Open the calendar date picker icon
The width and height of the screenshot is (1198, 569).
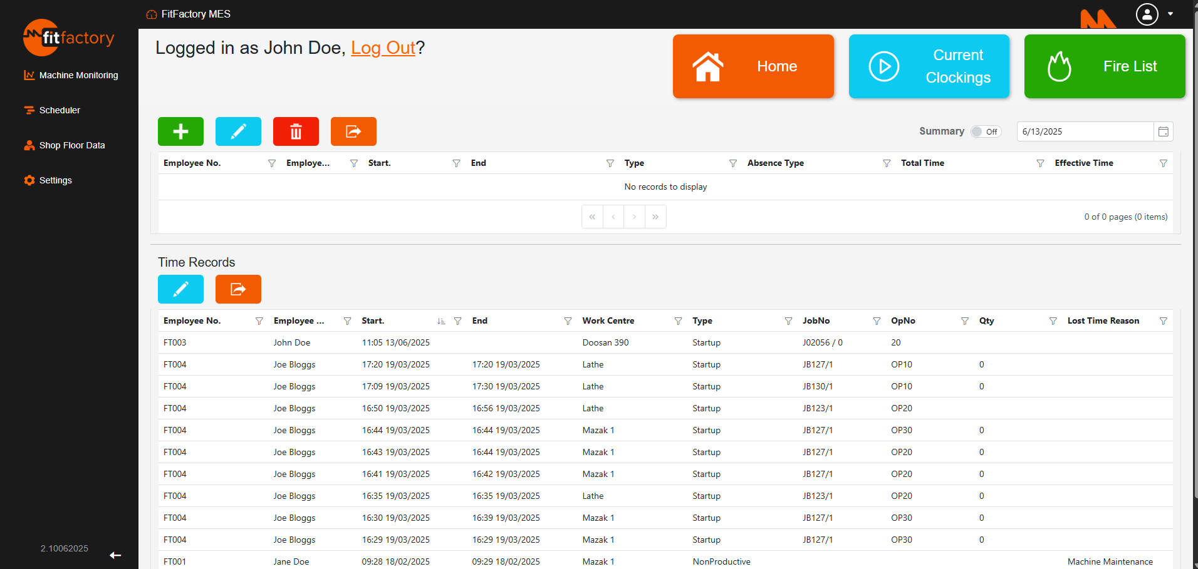[x=1163, y=131]
